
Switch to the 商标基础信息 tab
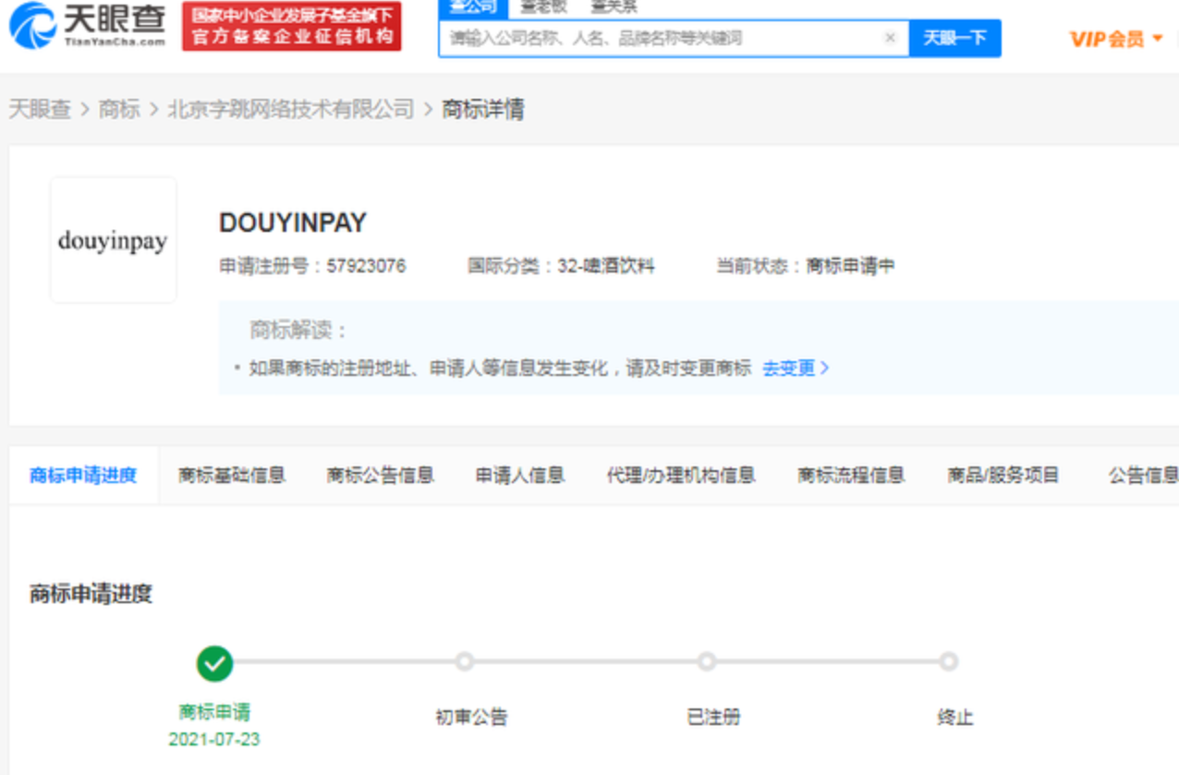(231, 476)
